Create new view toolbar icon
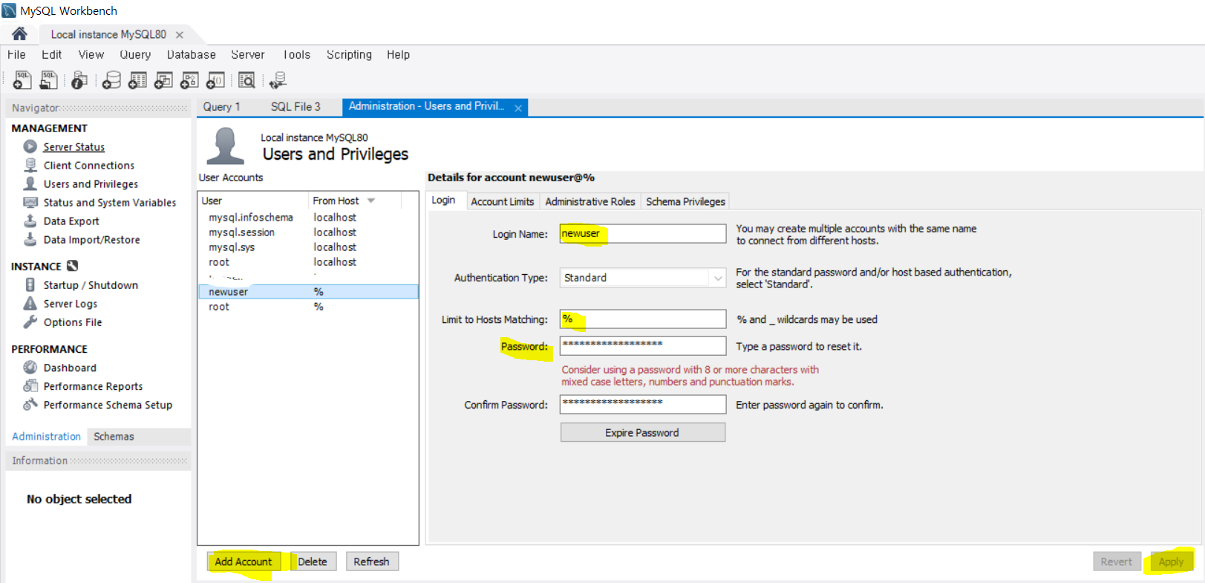Viewport: 1205px width, 583px height. (163, 79)
